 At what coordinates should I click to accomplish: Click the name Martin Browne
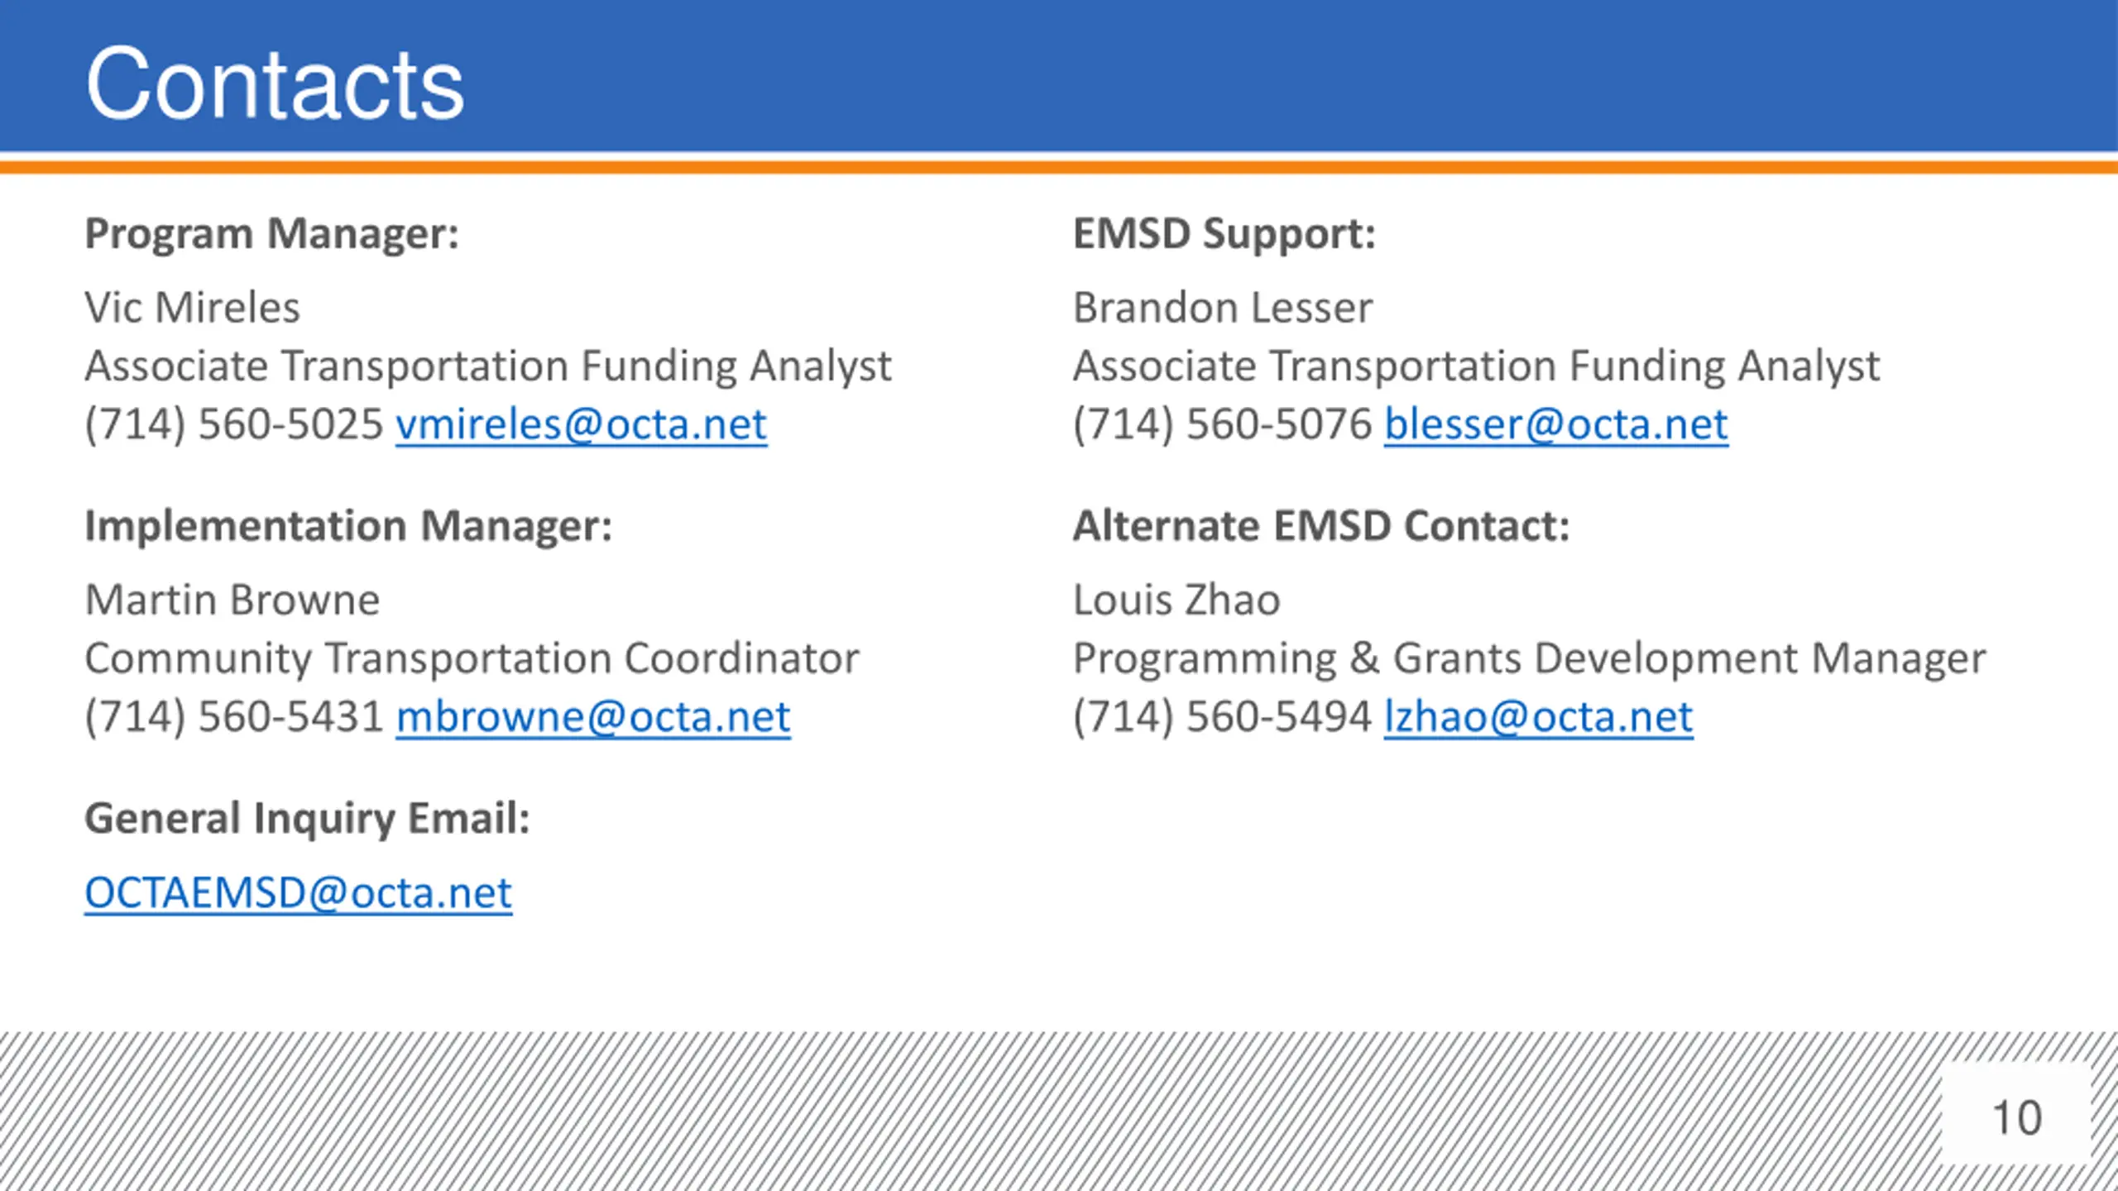coord(232,600)
